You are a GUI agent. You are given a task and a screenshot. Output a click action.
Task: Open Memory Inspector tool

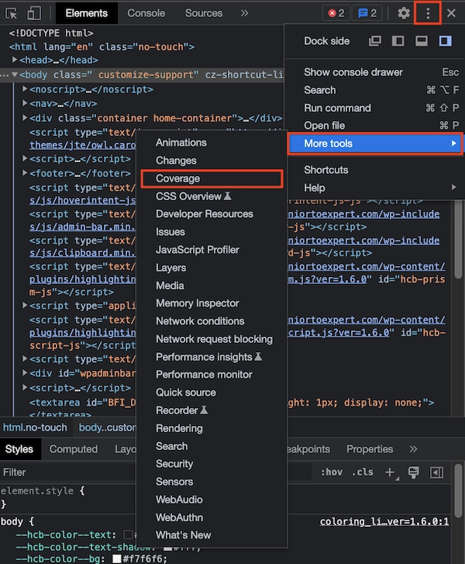212,303
